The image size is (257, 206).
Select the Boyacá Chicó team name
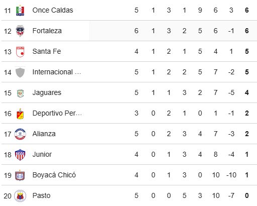point(54,175)
